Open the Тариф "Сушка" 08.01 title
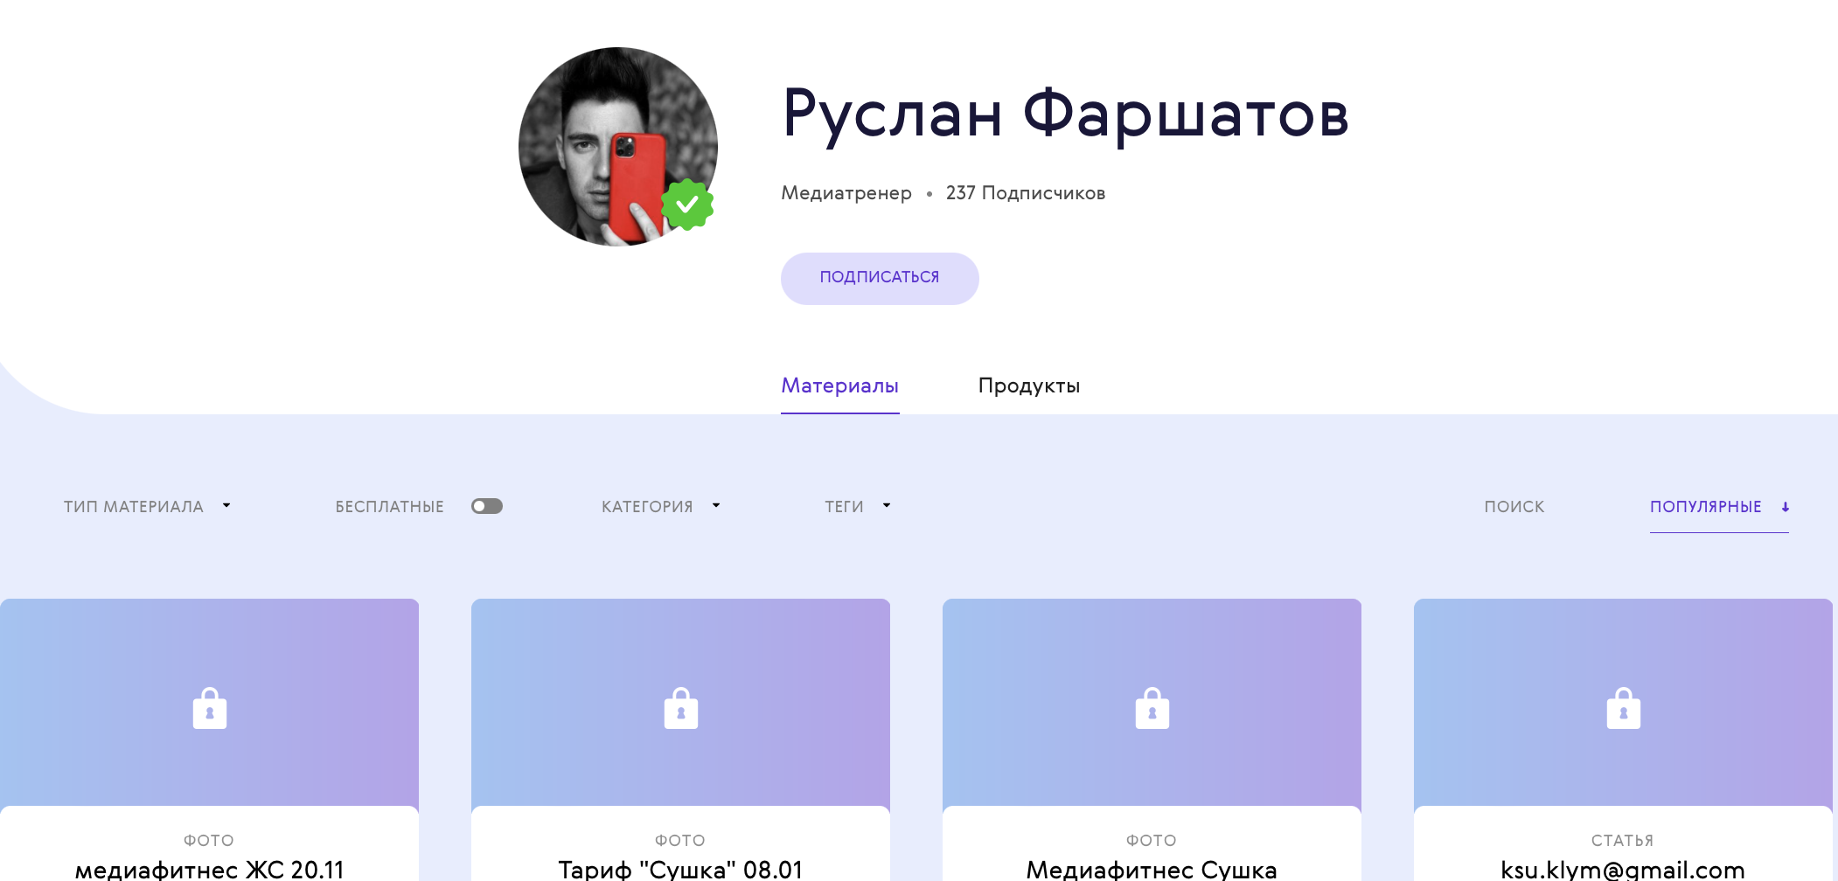This screenshot has height=881, width=1838. [x=680, y=870]
